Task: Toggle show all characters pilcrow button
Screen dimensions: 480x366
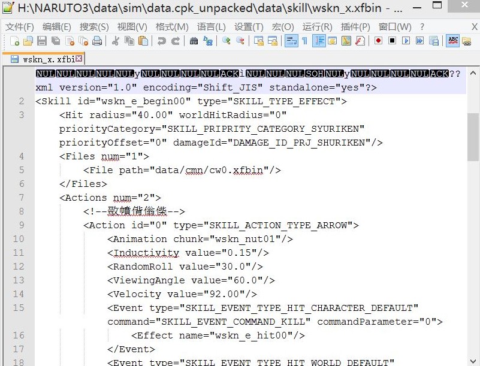Action: pos(305,41)
